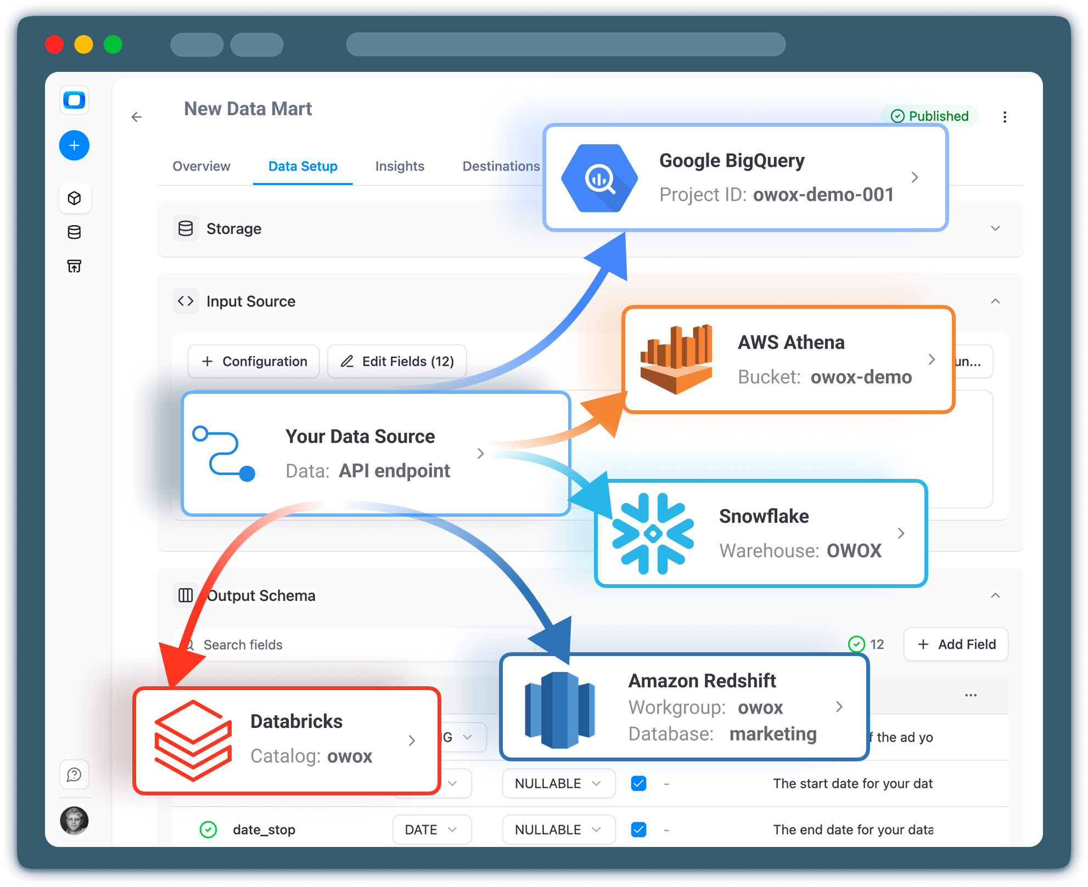Screen dimensions: 1088x887
Task: Click the Add Field button
Action: tap(956, 645)
